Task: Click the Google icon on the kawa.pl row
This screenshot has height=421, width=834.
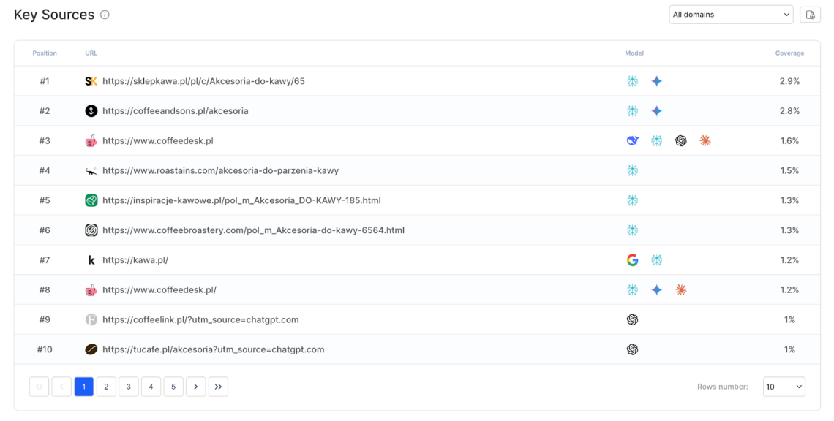Action: click(x=632, y=259)
